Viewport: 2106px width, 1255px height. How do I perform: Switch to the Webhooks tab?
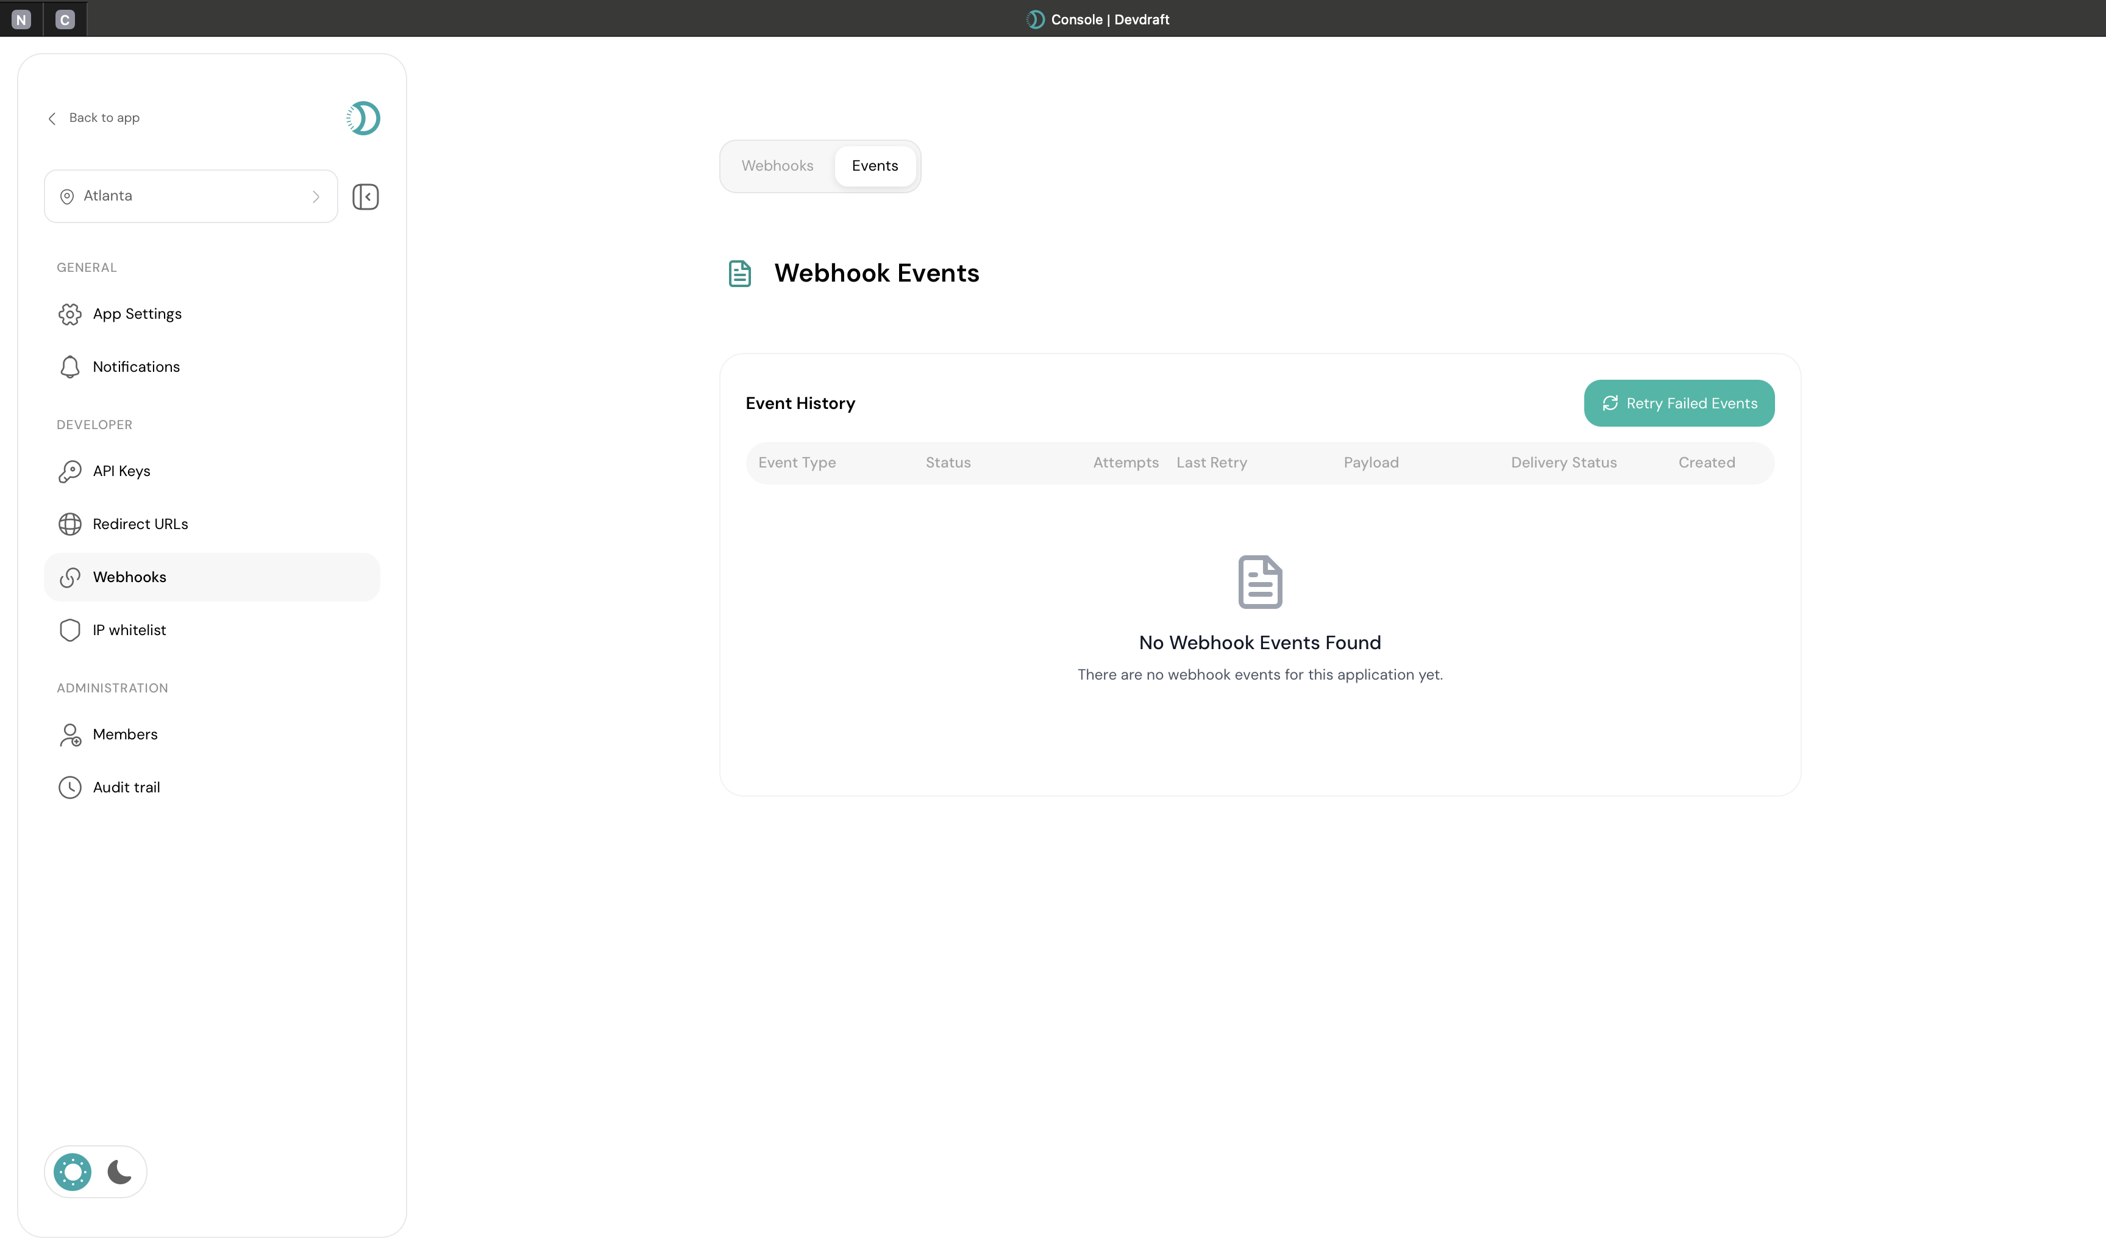(777, 166)
